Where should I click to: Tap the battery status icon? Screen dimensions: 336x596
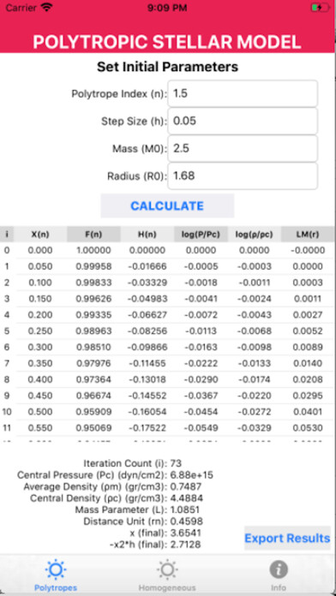point(320,8)
